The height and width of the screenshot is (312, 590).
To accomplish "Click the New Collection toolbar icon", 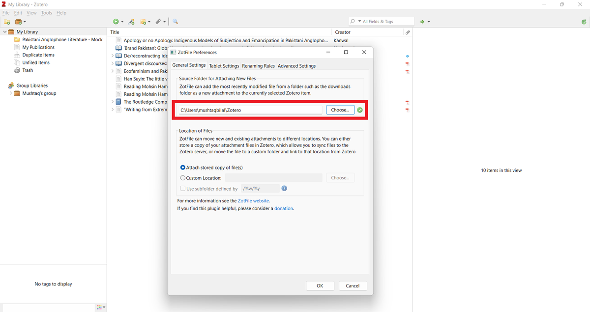I will [7, 22].
